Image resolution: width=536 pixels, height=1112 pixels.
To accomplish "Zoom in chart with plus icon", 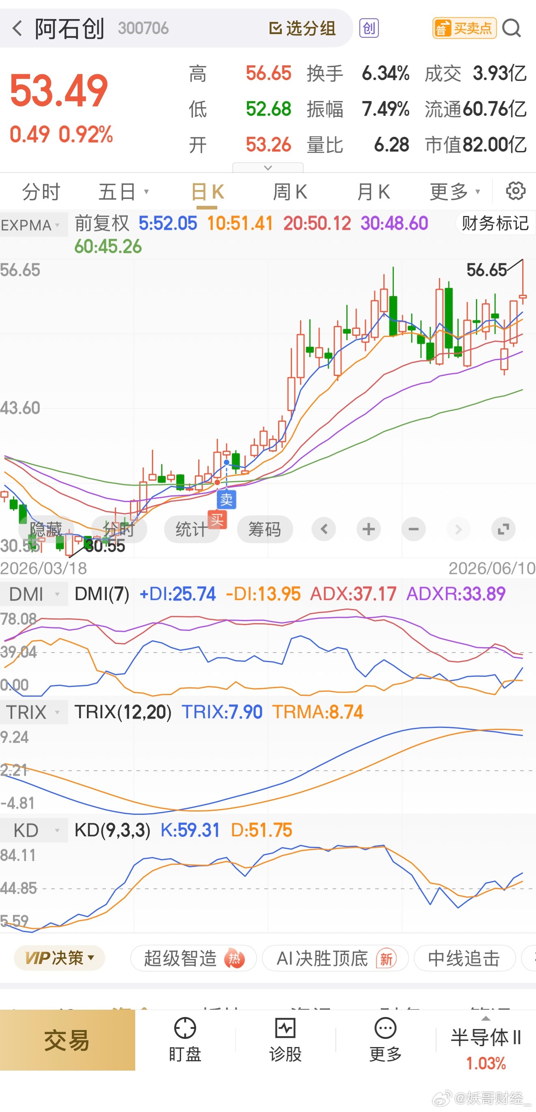I will (x=368, y=529).
